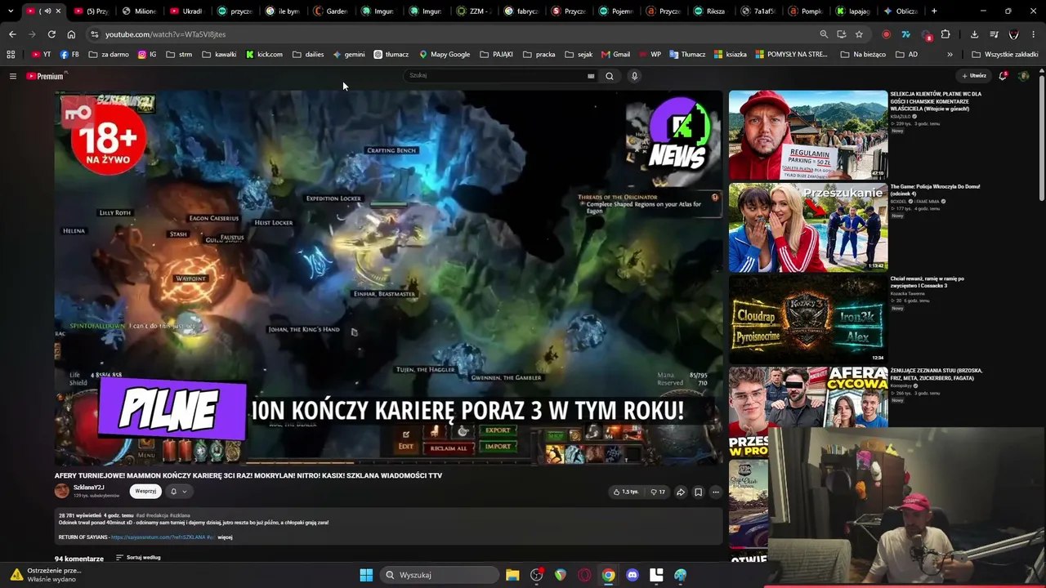1046x588 pixels.
Task: Start voice search with the microphone
Action: tap(634, 76)
